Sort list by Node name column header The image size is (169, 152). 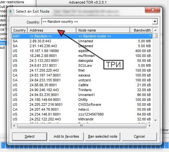[x=103, y=30]
